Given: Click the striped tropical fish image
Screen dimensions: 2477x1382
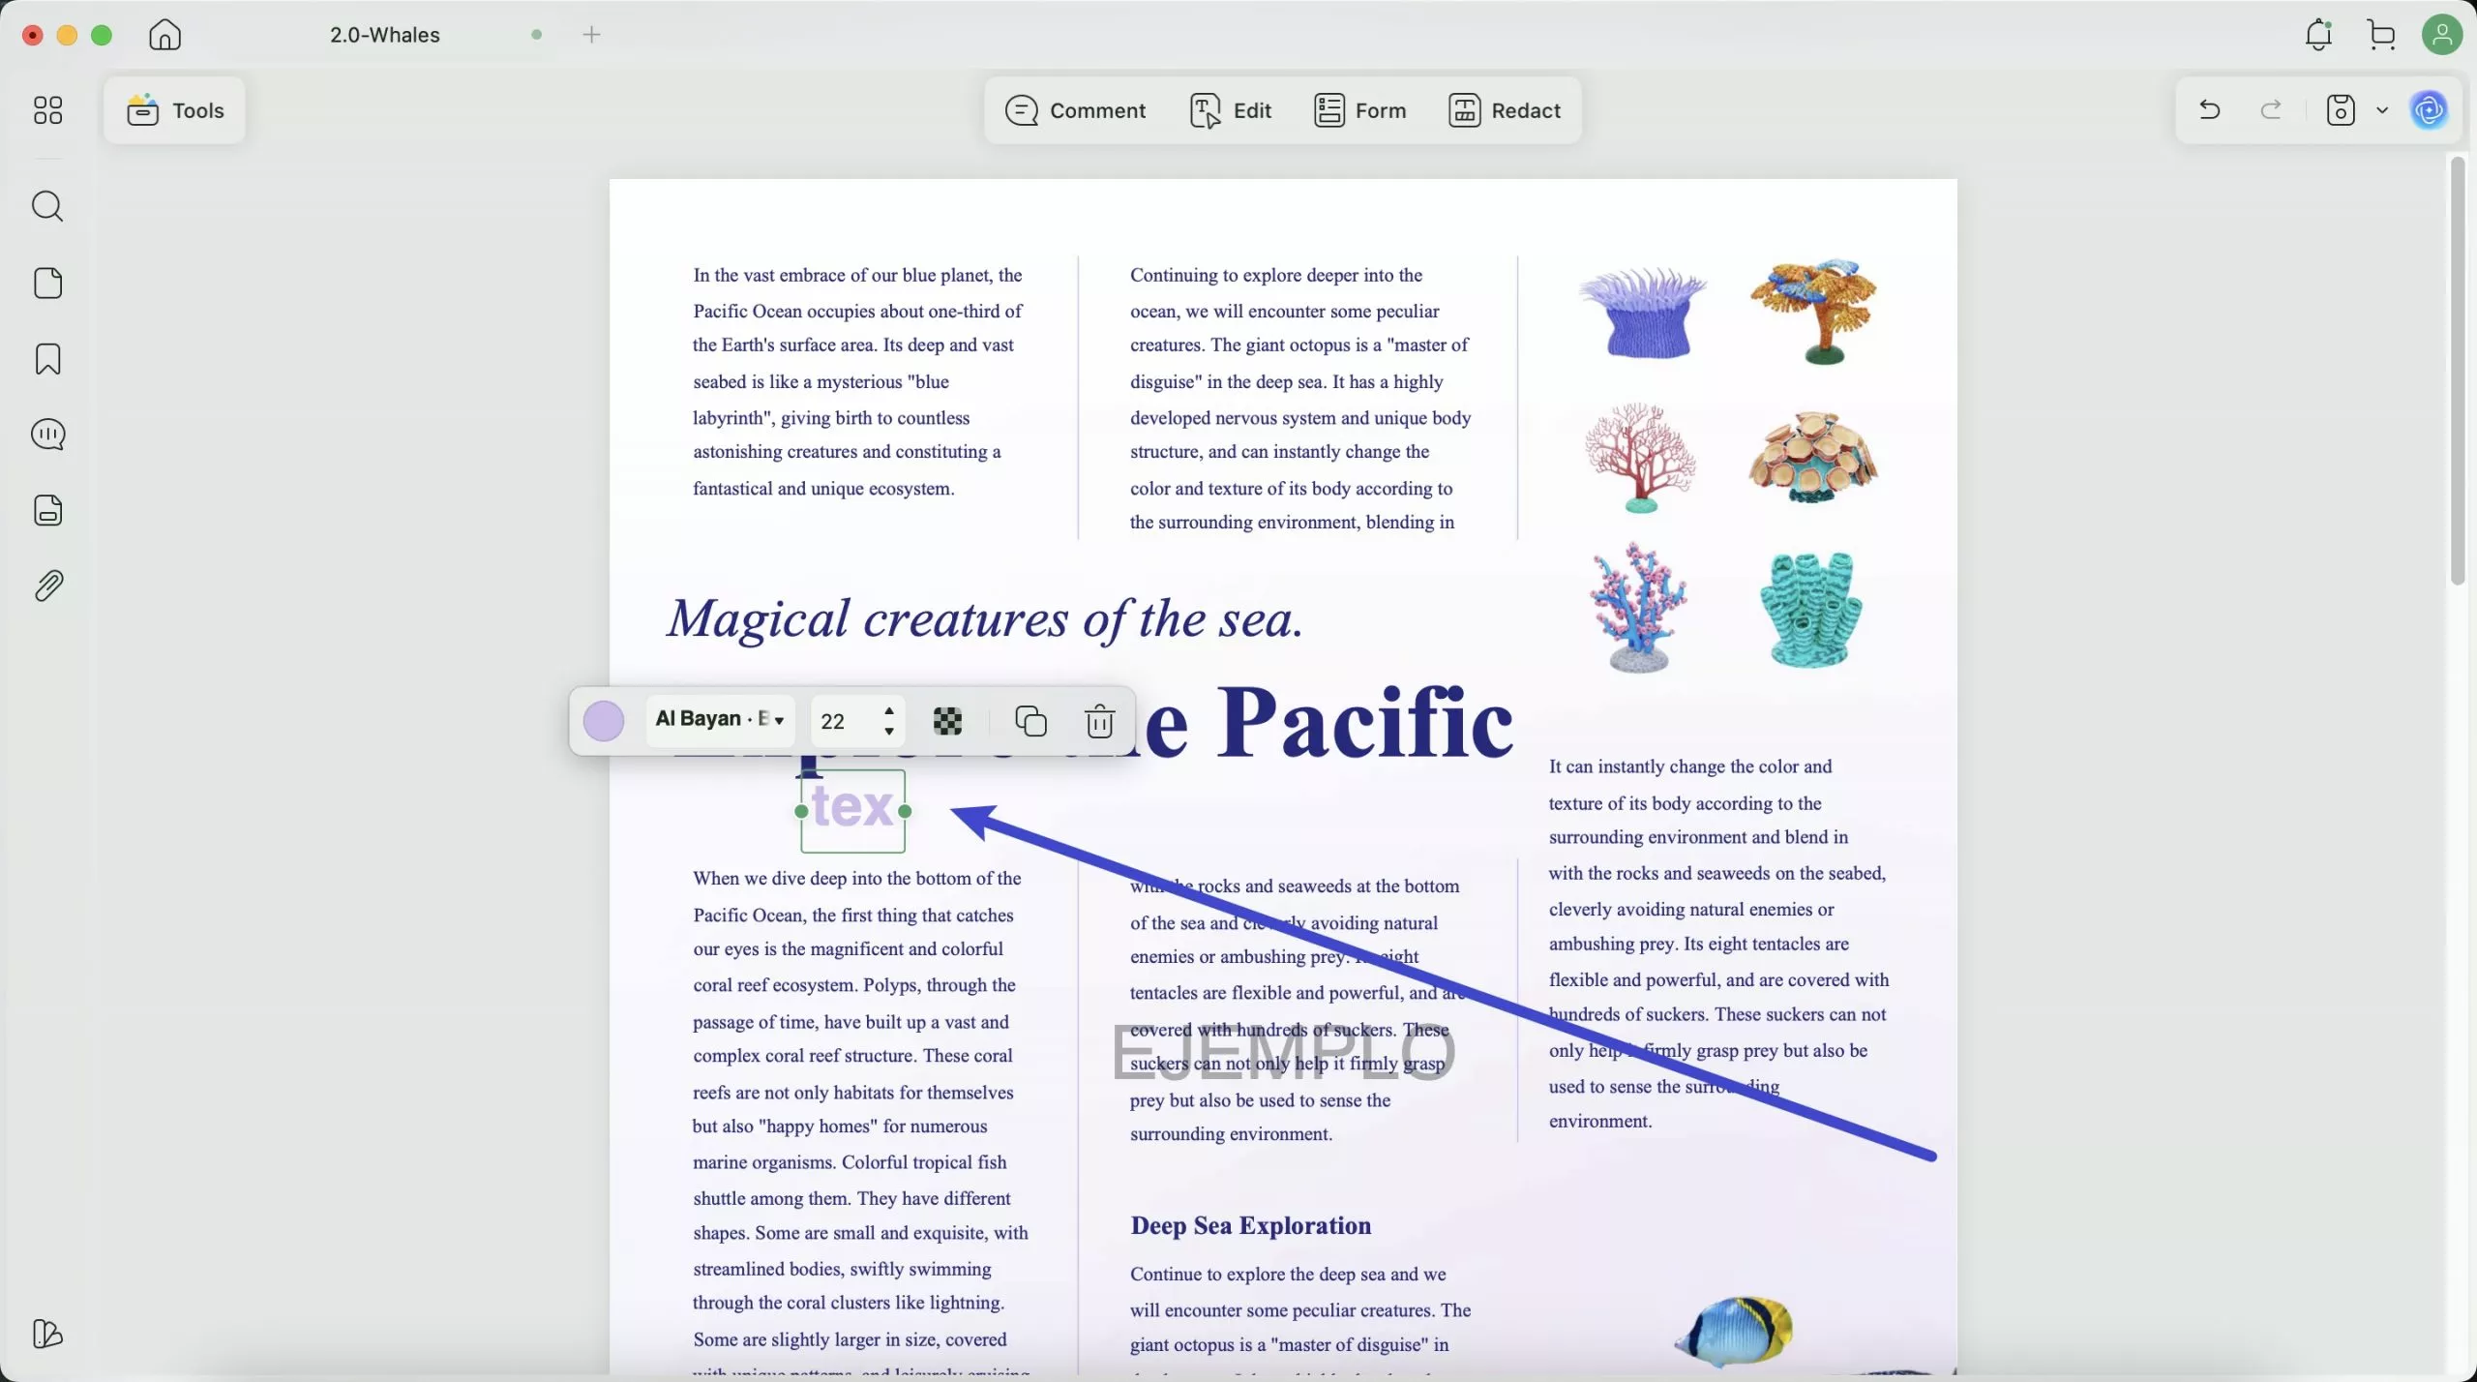Looking at the screenshot, I should (x=1735, y=1331).
